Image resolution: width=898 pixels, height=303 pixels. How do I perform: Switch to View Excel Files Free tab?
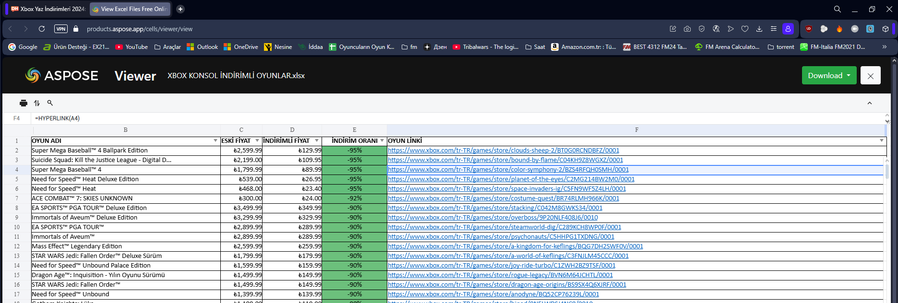pos(130,9)
